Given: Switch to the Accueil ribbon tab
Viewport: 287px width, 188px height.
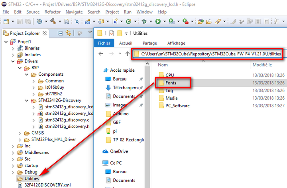Looking at the screenshot, I should pyautogui.click(x=126, y=43).
